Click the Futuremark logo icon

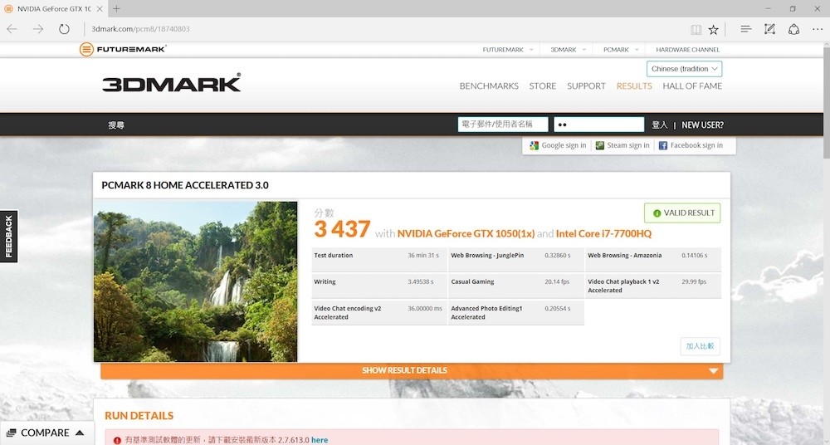coord(86,49)
